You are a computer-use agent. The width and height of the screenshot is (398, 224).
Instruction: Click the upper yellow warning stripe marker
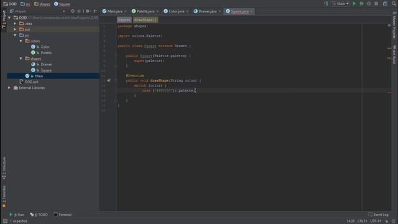point(389,48)
